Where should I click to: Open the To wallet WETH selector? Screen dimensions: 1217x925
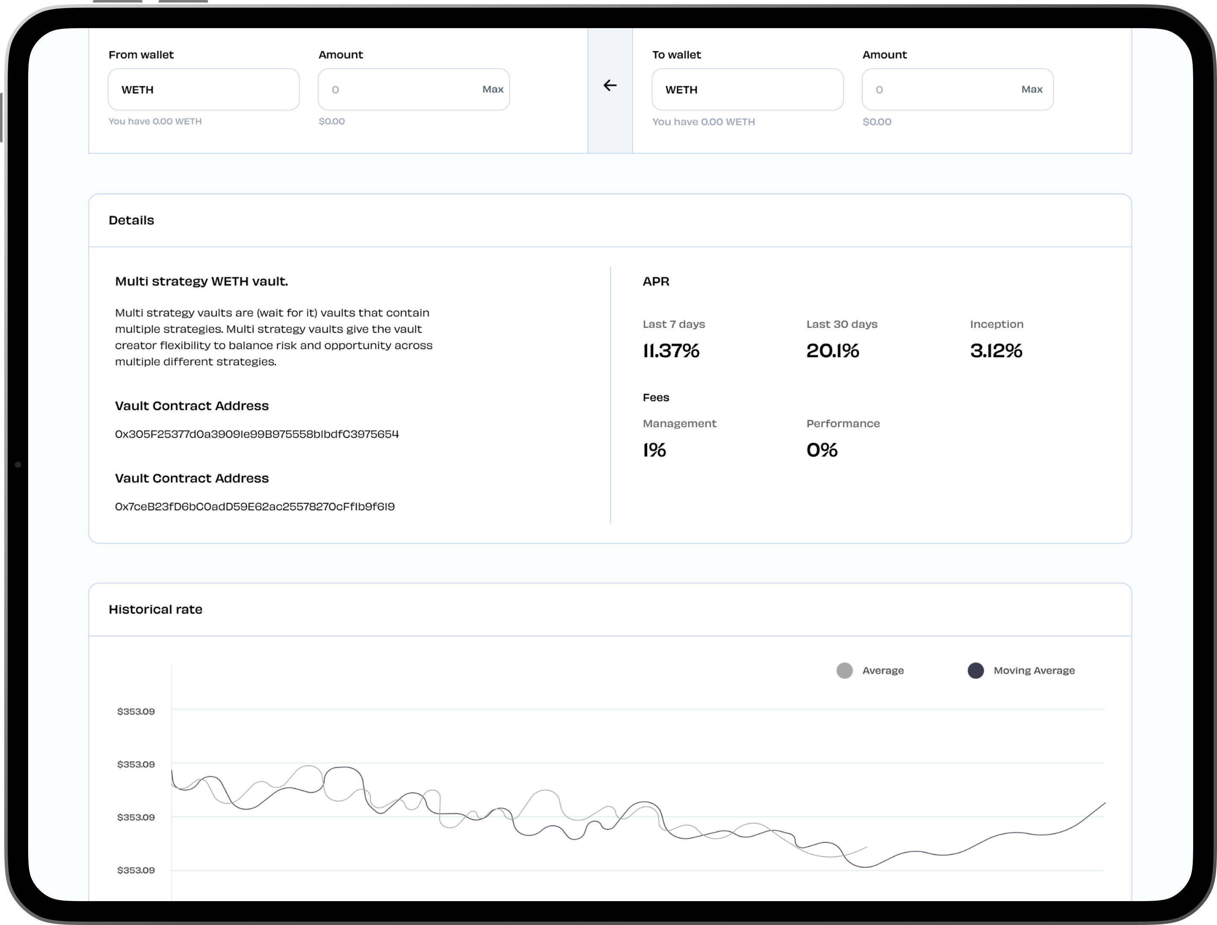pos(747,90)
